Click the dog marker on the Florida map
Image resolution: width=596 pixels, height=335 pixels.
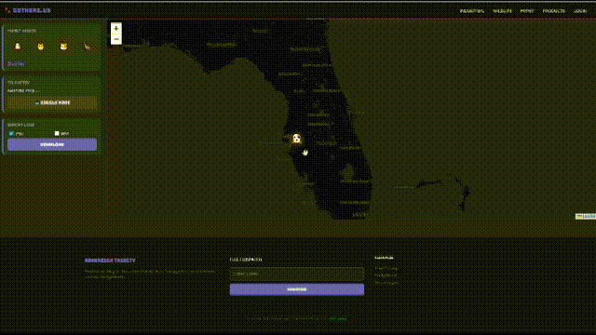(296, 139)
